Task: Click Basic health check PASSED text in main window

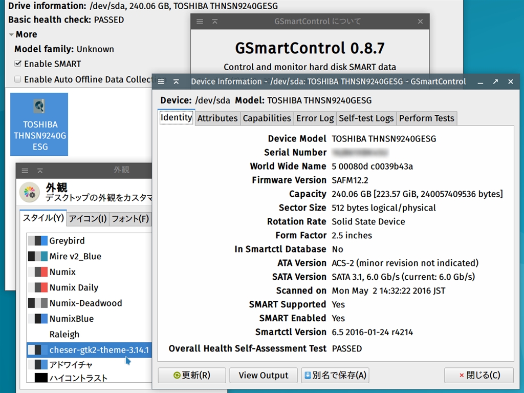Action: click(x=66, y=20)
